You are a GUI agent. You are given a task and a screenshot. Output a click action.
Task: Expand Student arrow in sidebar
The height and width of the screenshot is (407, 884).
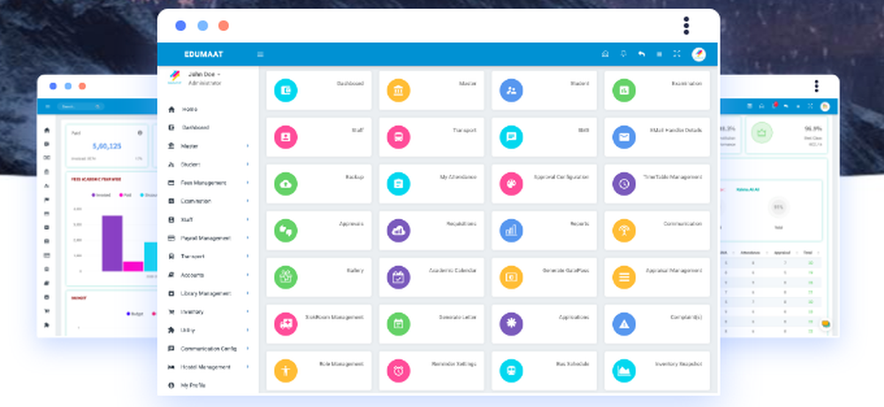pyautogui.click(x=248, y=164)
